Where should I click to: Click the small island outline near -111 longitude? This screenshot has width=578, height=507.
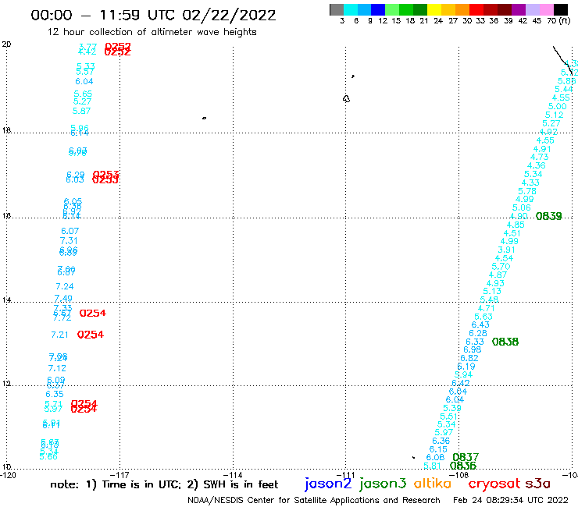[346, 99]
